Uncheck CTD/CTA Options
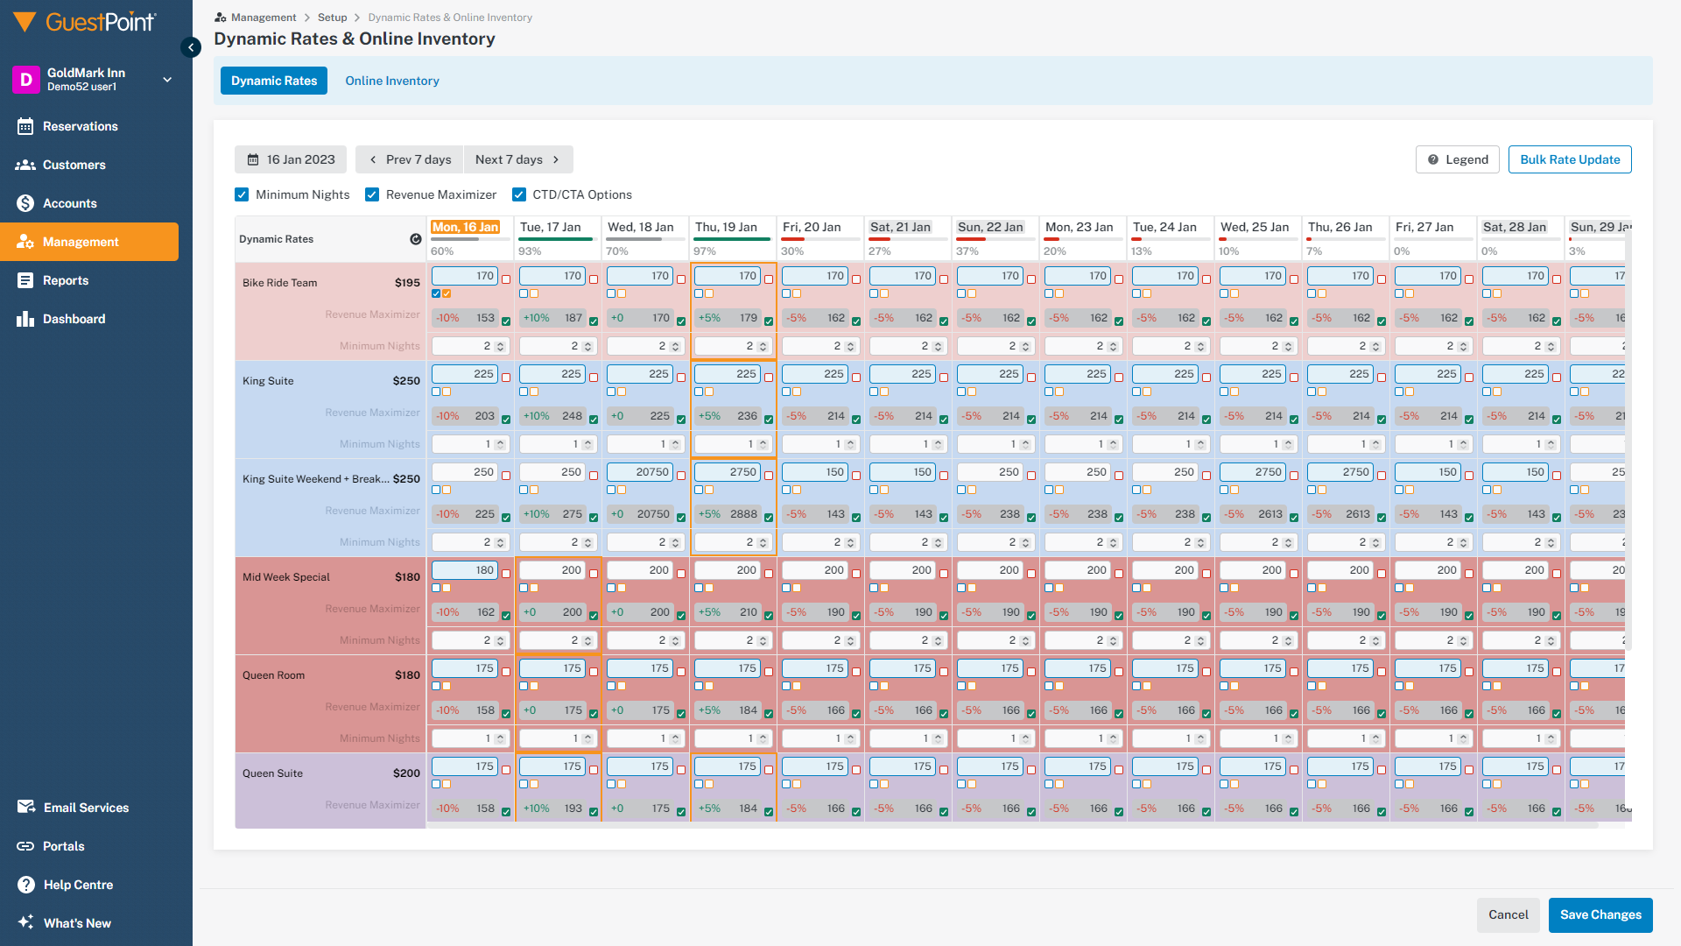Viewport: 1681px width, 946px height. [x=519, y=194]
